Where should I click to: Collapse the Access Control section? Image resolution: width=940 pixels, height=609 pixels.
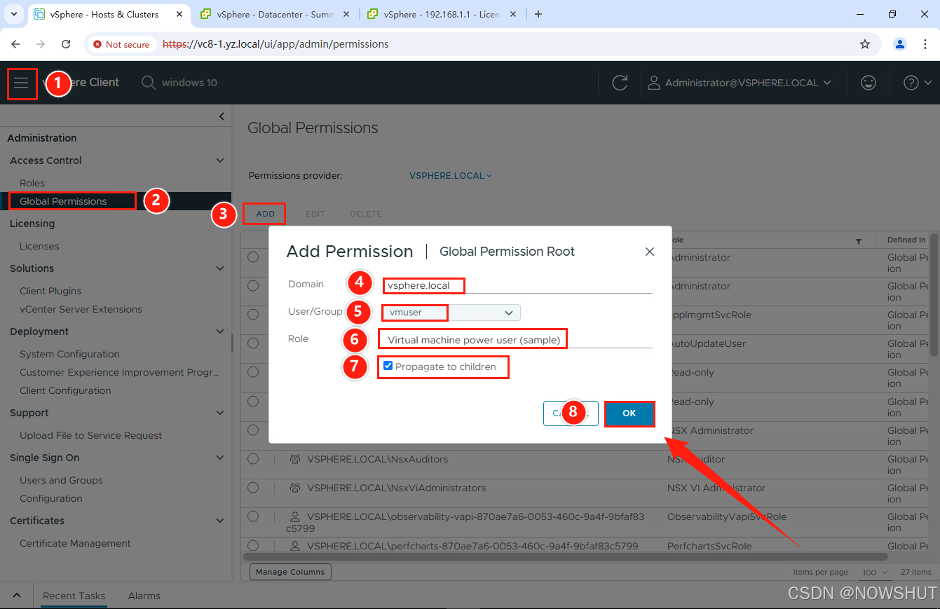[220, 160]
